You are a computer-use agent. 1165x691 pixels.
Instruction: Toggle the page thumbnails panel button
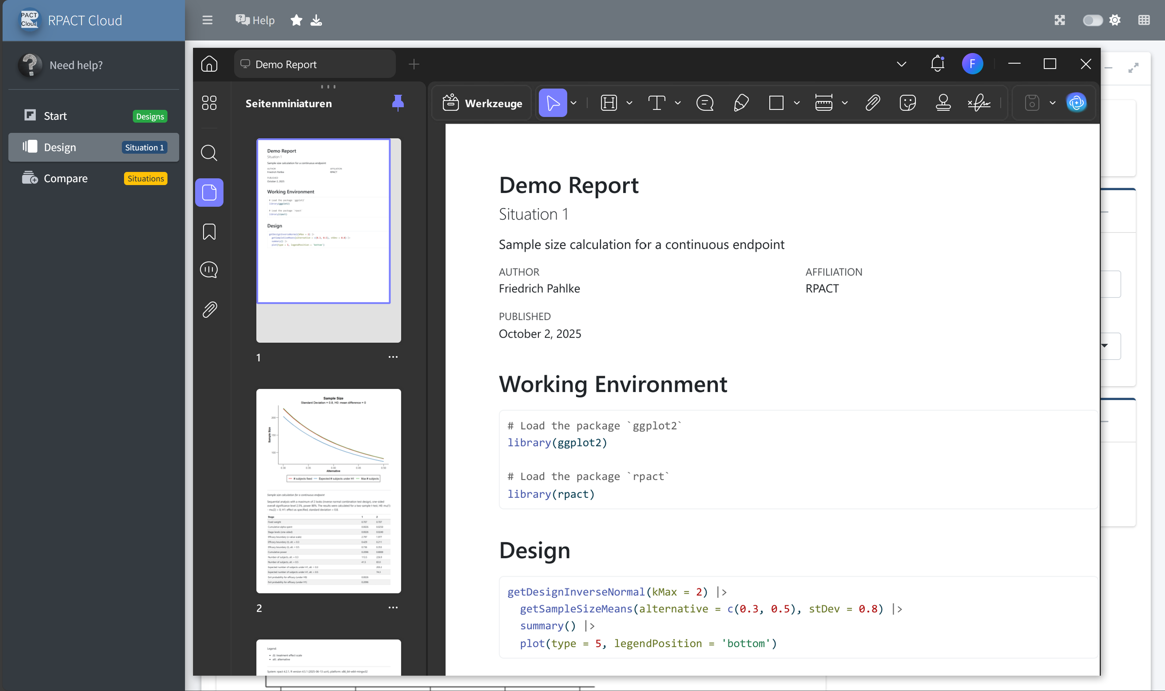pos(209,192)
